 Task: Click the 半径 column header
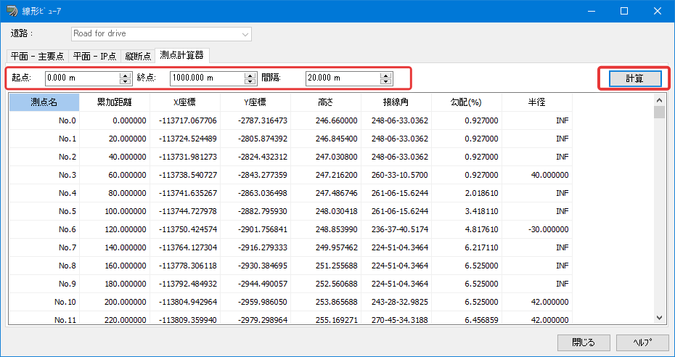point(537,102)
